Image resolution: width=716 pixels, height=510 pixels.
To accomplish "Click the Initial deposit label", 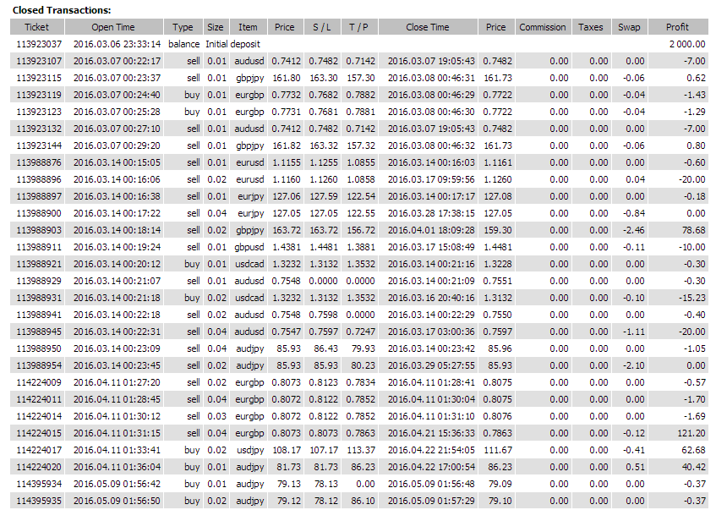I will click(x=232, y=44).
